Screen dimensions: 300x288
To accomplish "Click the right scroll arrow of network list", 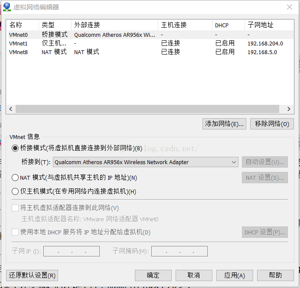I will click(289, 109).
